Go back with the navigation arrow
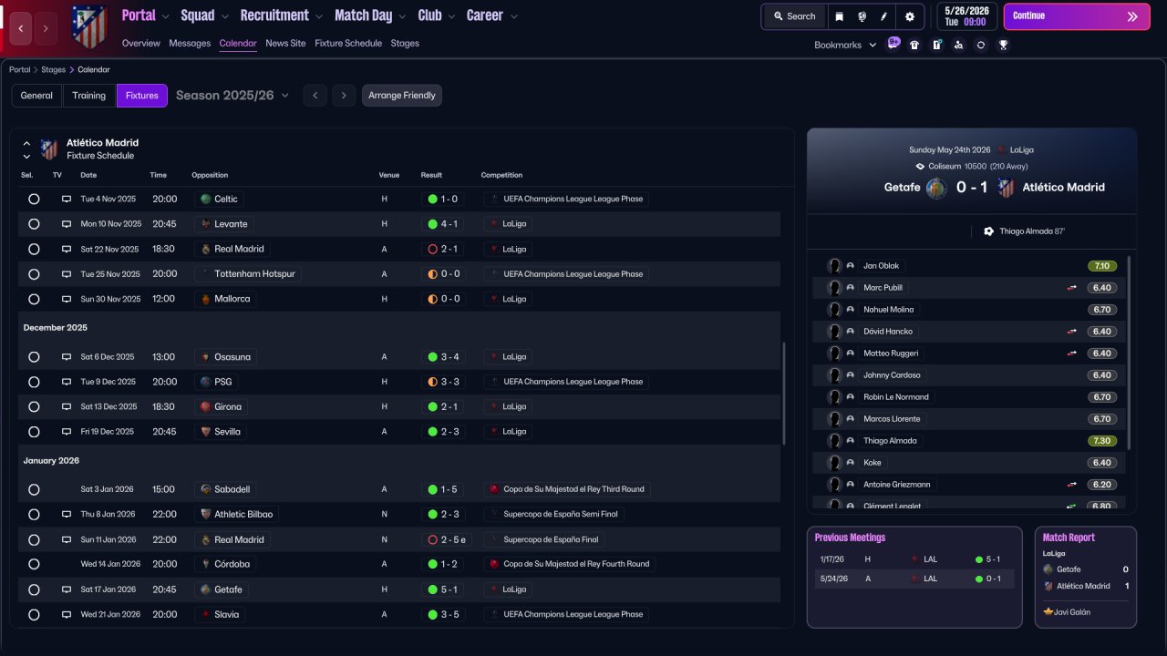 click(x=21, y=29)
